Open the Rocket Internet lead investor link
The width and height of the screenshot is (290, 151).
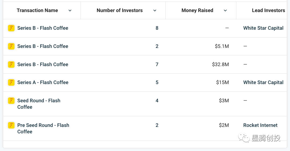260,125
